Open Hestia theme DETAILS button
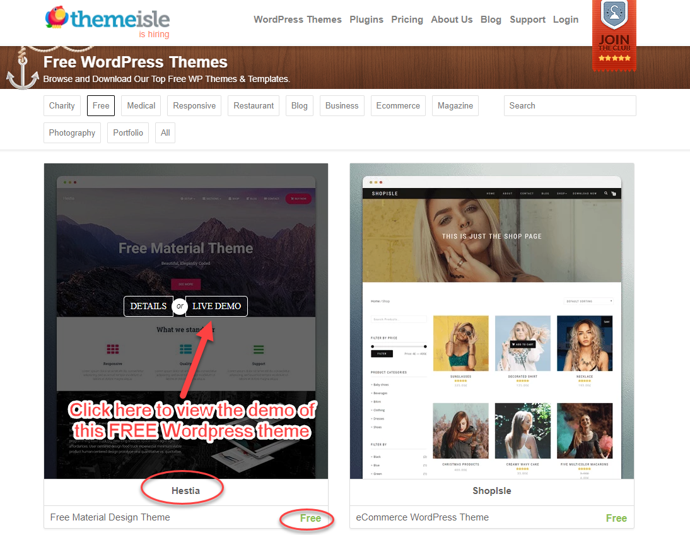The height and width of the screenshot is (535, 690). click(148, 306)
